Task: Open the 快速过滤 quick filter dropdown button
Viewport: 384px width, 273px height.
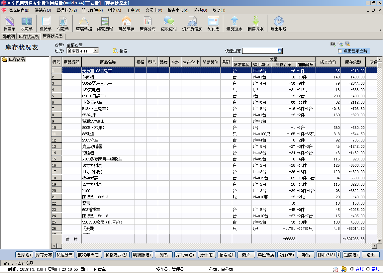Action: pos(280,51)
